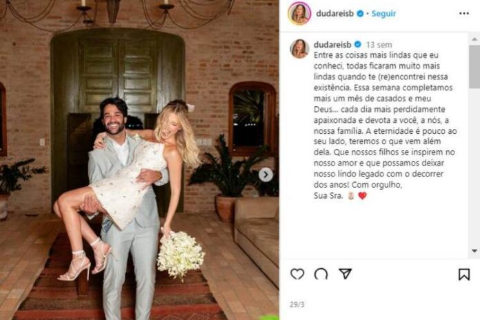Click the scrollbar up arrow
The height and width of the screenshot is (320, 480).
tap(474, 39)
